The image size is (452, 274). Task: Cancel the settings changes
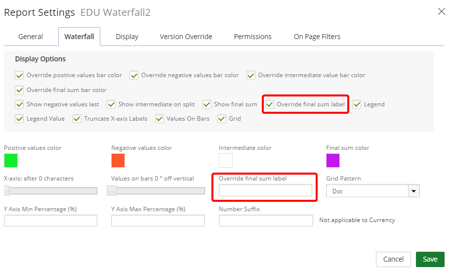[393, 259]
